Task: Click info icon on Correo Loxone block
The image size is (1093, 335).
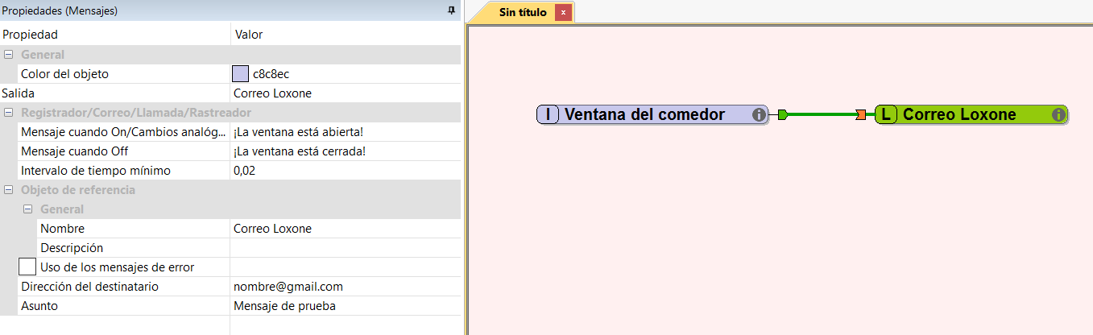Action: click(x=1058, y=115)
